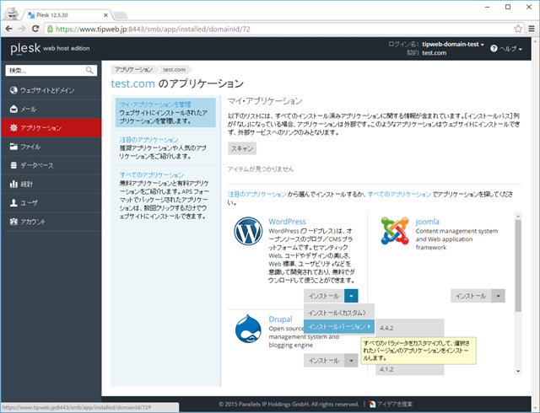Click the Joomla logo

tap(395, 231)
